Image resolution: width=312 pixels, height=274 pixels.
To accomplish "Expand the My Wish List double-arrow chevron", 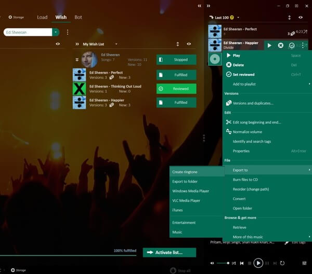I will (x=77, y=44).
